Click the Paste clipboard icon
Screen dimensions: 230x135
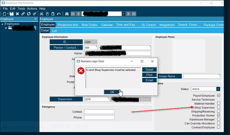pyautogui.click(x=53, y=14)
